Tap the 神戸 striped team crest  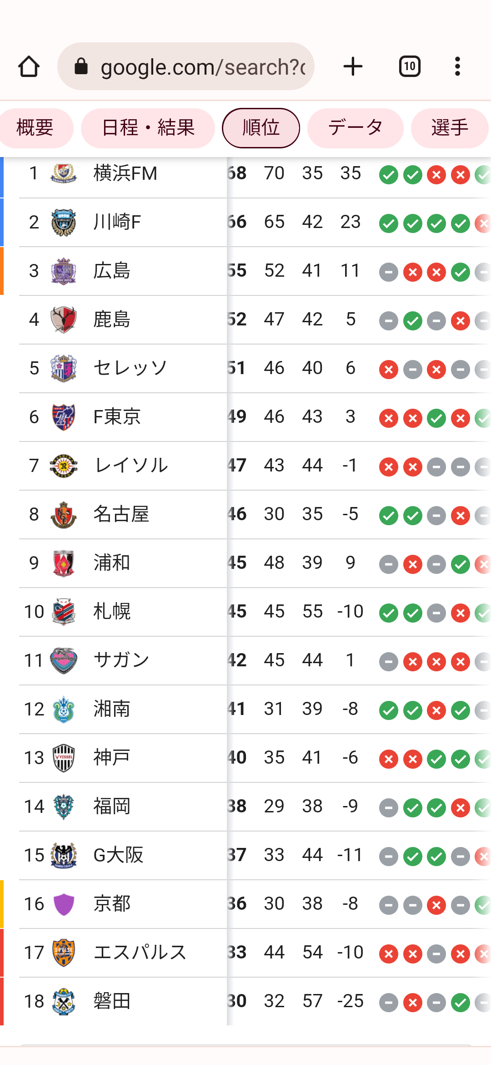click(x=64, y=758)
